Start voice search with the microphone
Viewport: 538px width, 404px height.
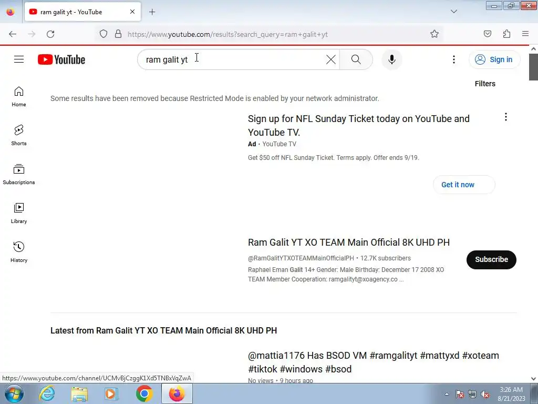click(x=391, y=59)
